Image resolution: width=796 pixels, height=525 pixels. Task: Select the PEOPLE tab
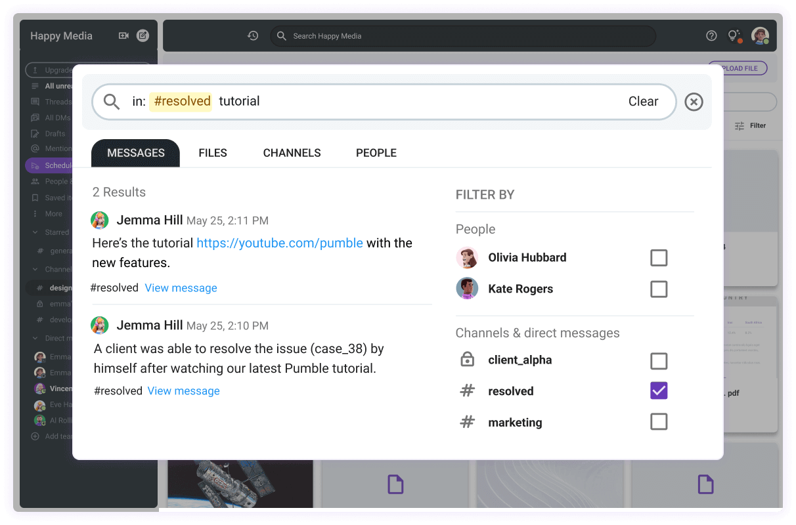[376, 153]
